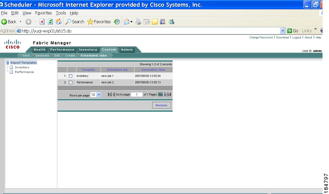
Task: Expand the Links toolbar chevron
Action: [x=316, y=29]
